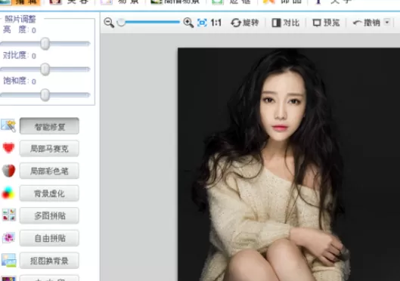Open the 局部彩色笔 tool

(x=49, y=171)
